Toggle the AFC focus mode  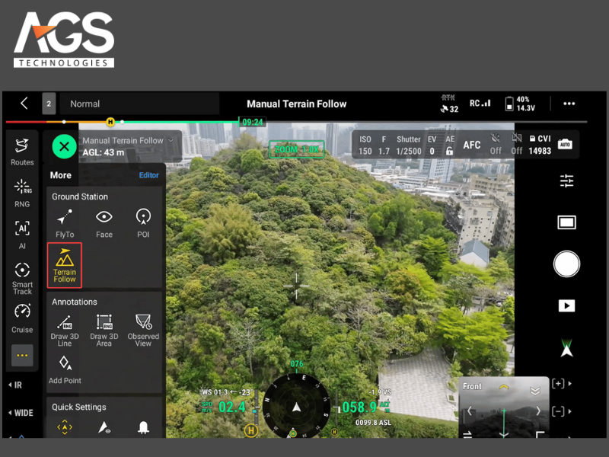(472, 145)
